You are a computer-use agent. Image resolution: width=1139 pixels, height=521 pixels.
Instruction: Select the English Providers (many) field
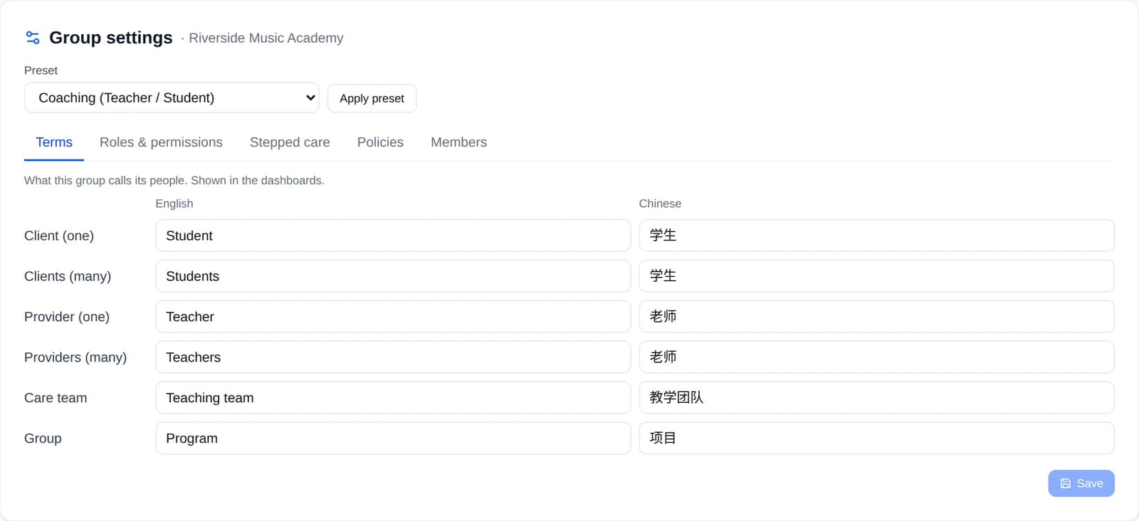tap(393, 357)
